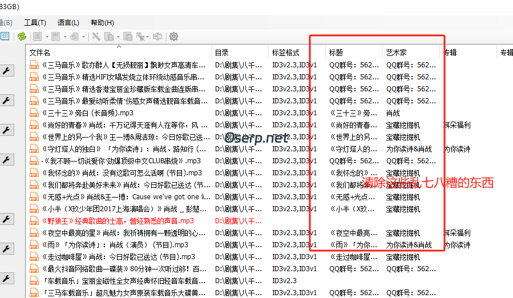Click the price-tags toolbar icon
Screen dimensions: 513x298
pyautogui.click(x=74, y=37)
